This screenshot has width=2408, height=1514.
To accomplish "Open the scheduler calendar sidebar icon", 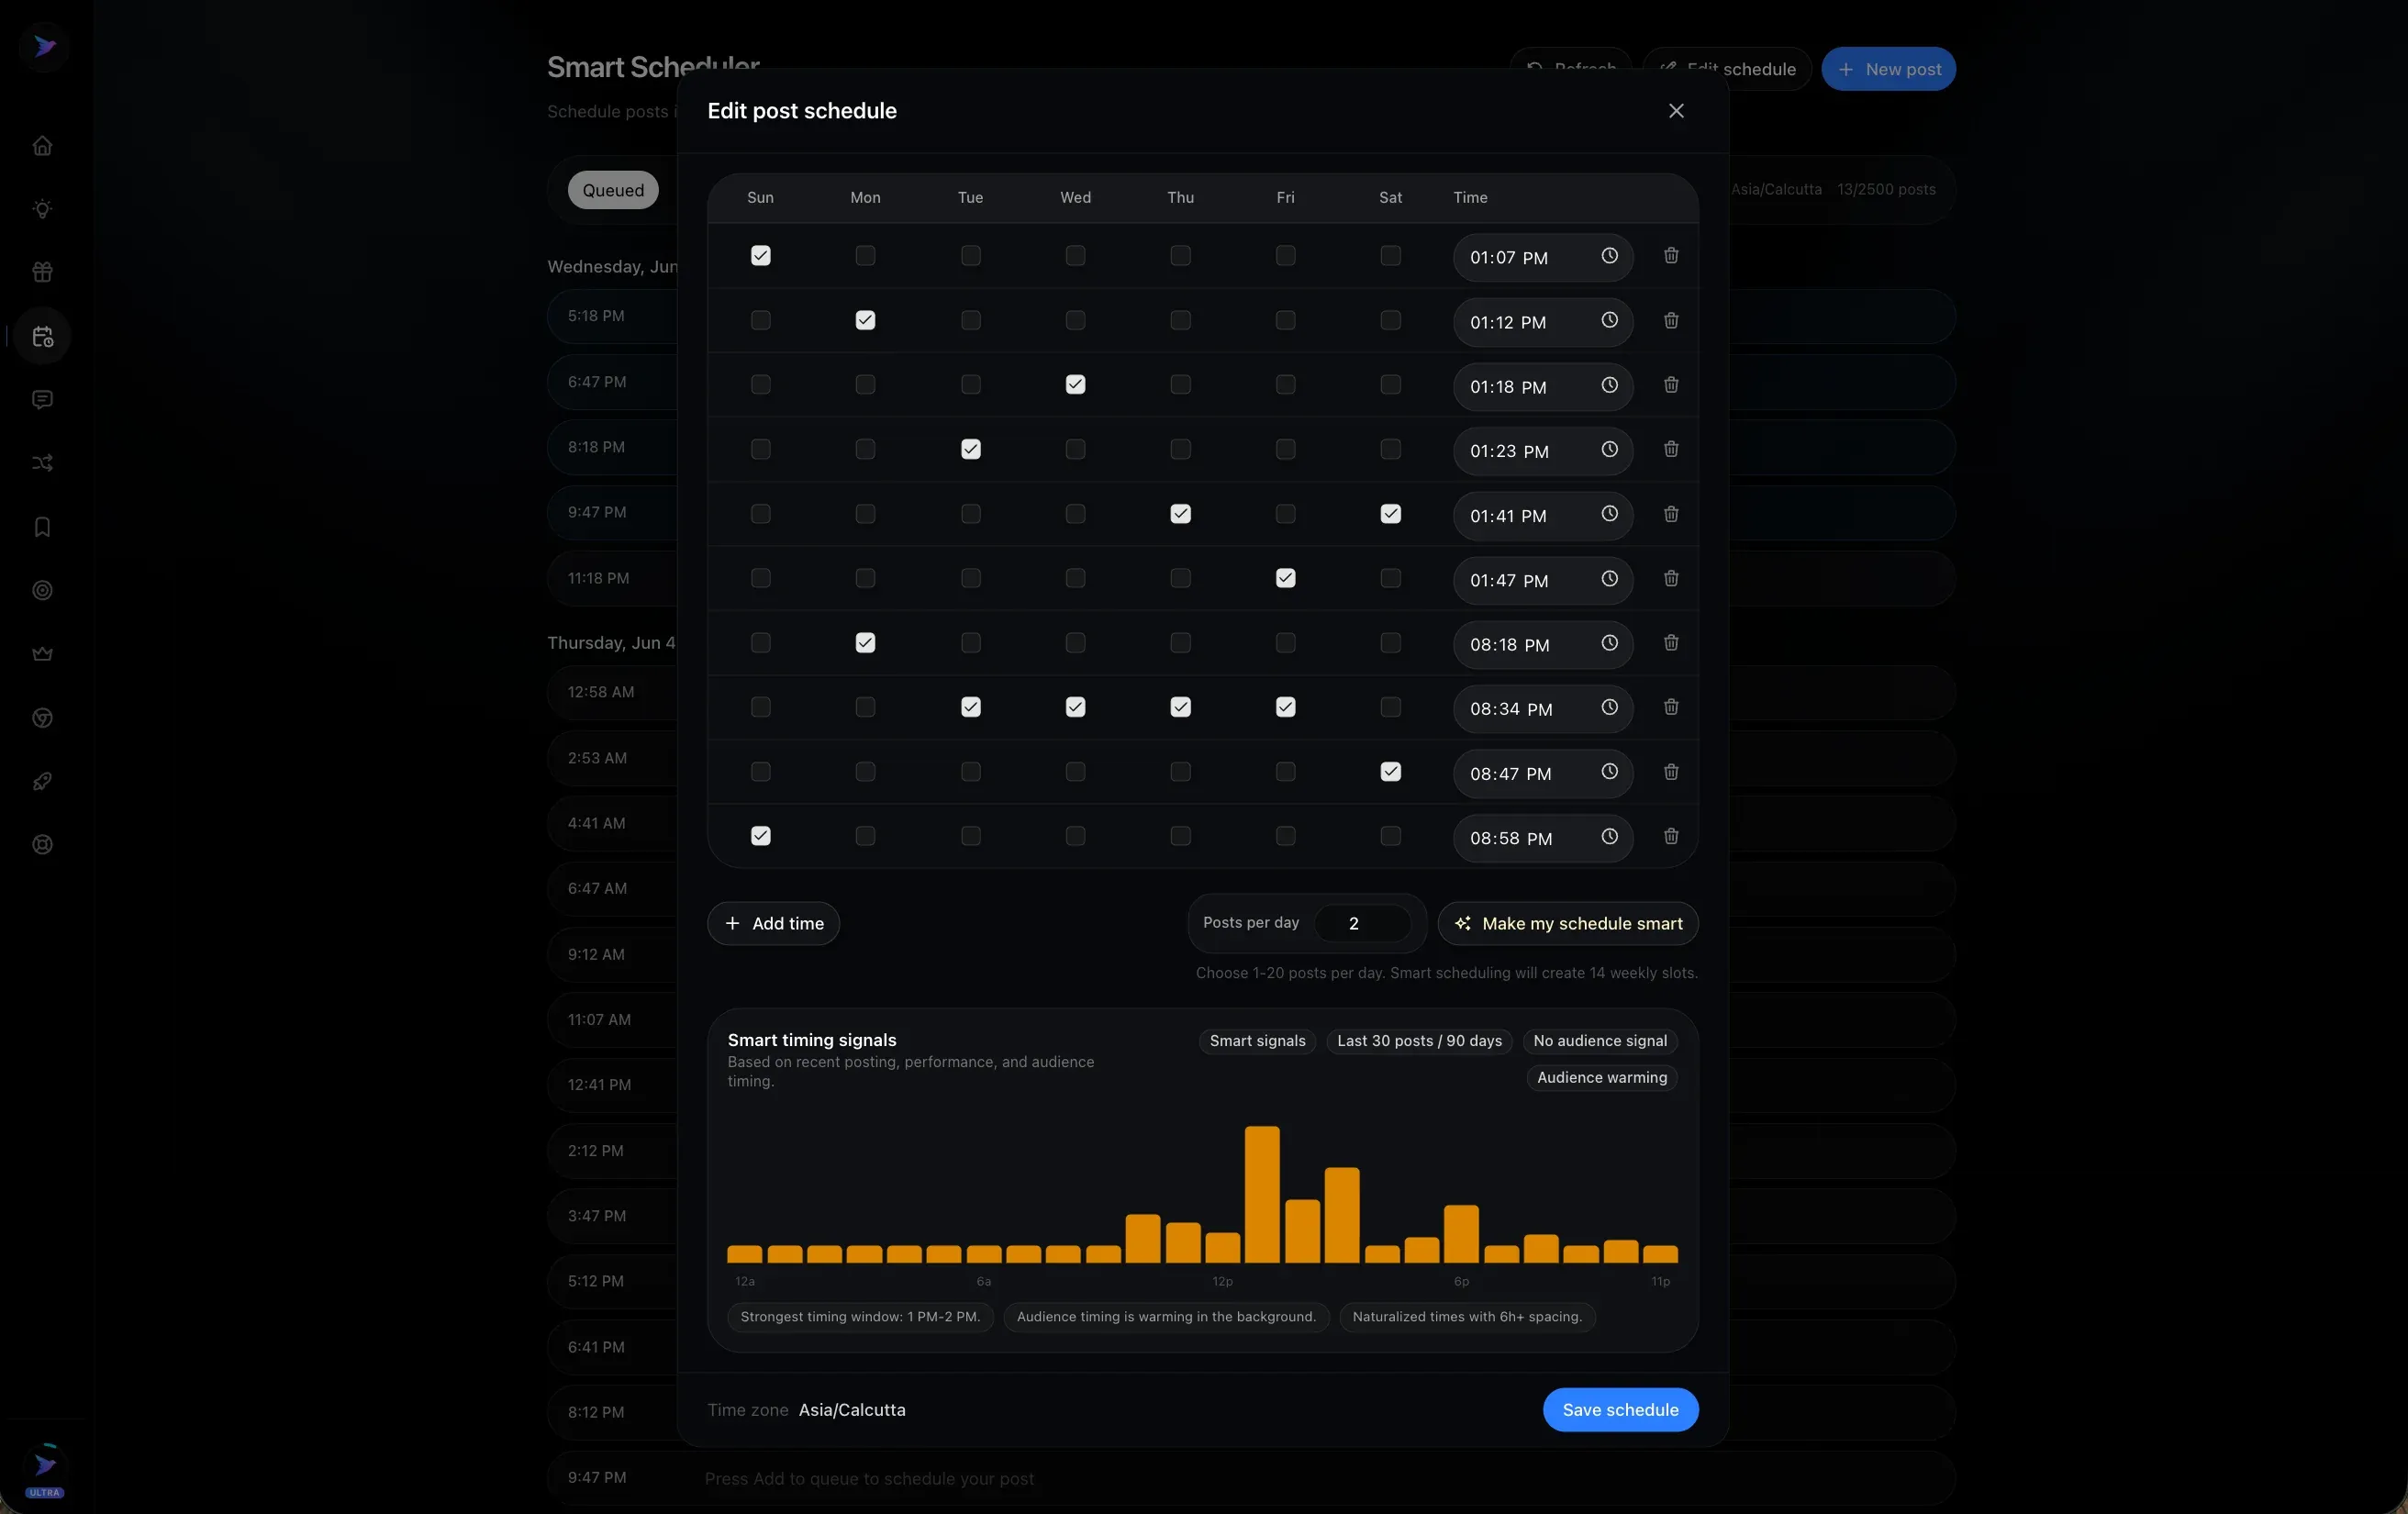I will pyautogui.click(x=42, y=337).
